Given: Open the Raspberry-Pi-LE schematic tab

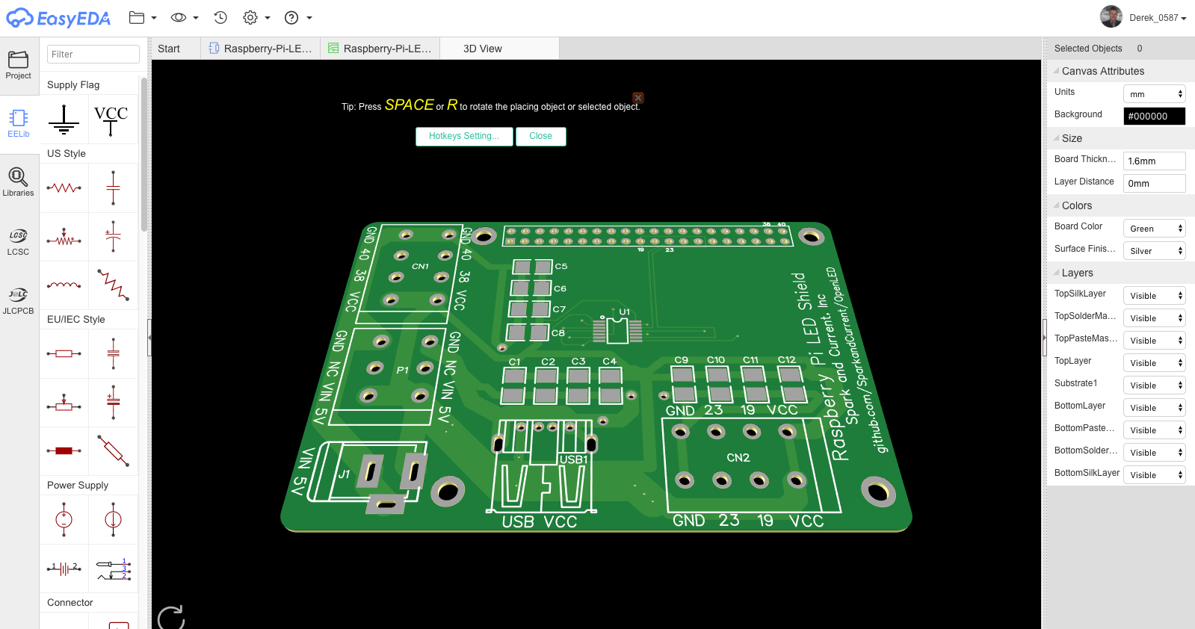Looking at the screenshot, I should pos(261,49).
